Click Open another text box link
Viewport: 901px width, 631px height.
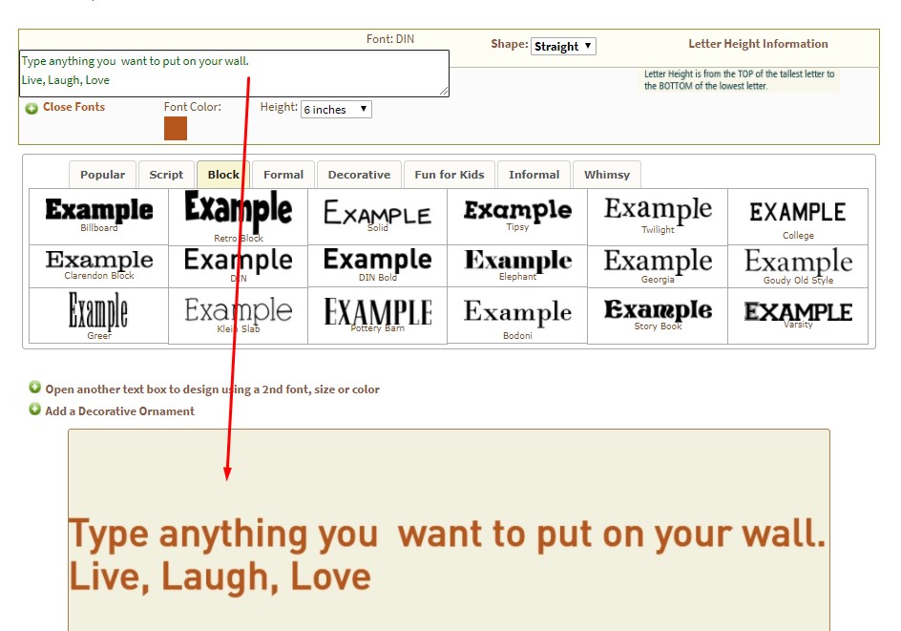[212, 389]
